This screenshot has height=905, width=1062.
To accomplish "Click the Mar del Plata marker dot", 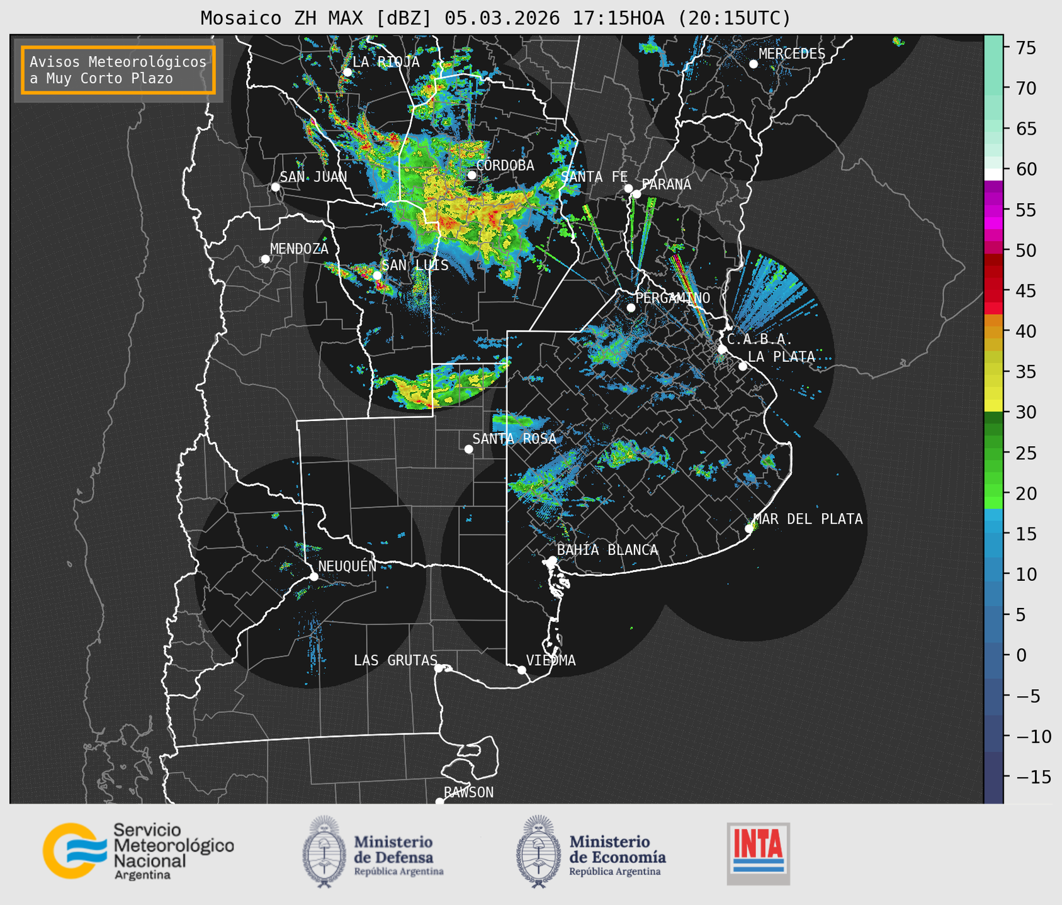I will (749, 529).
